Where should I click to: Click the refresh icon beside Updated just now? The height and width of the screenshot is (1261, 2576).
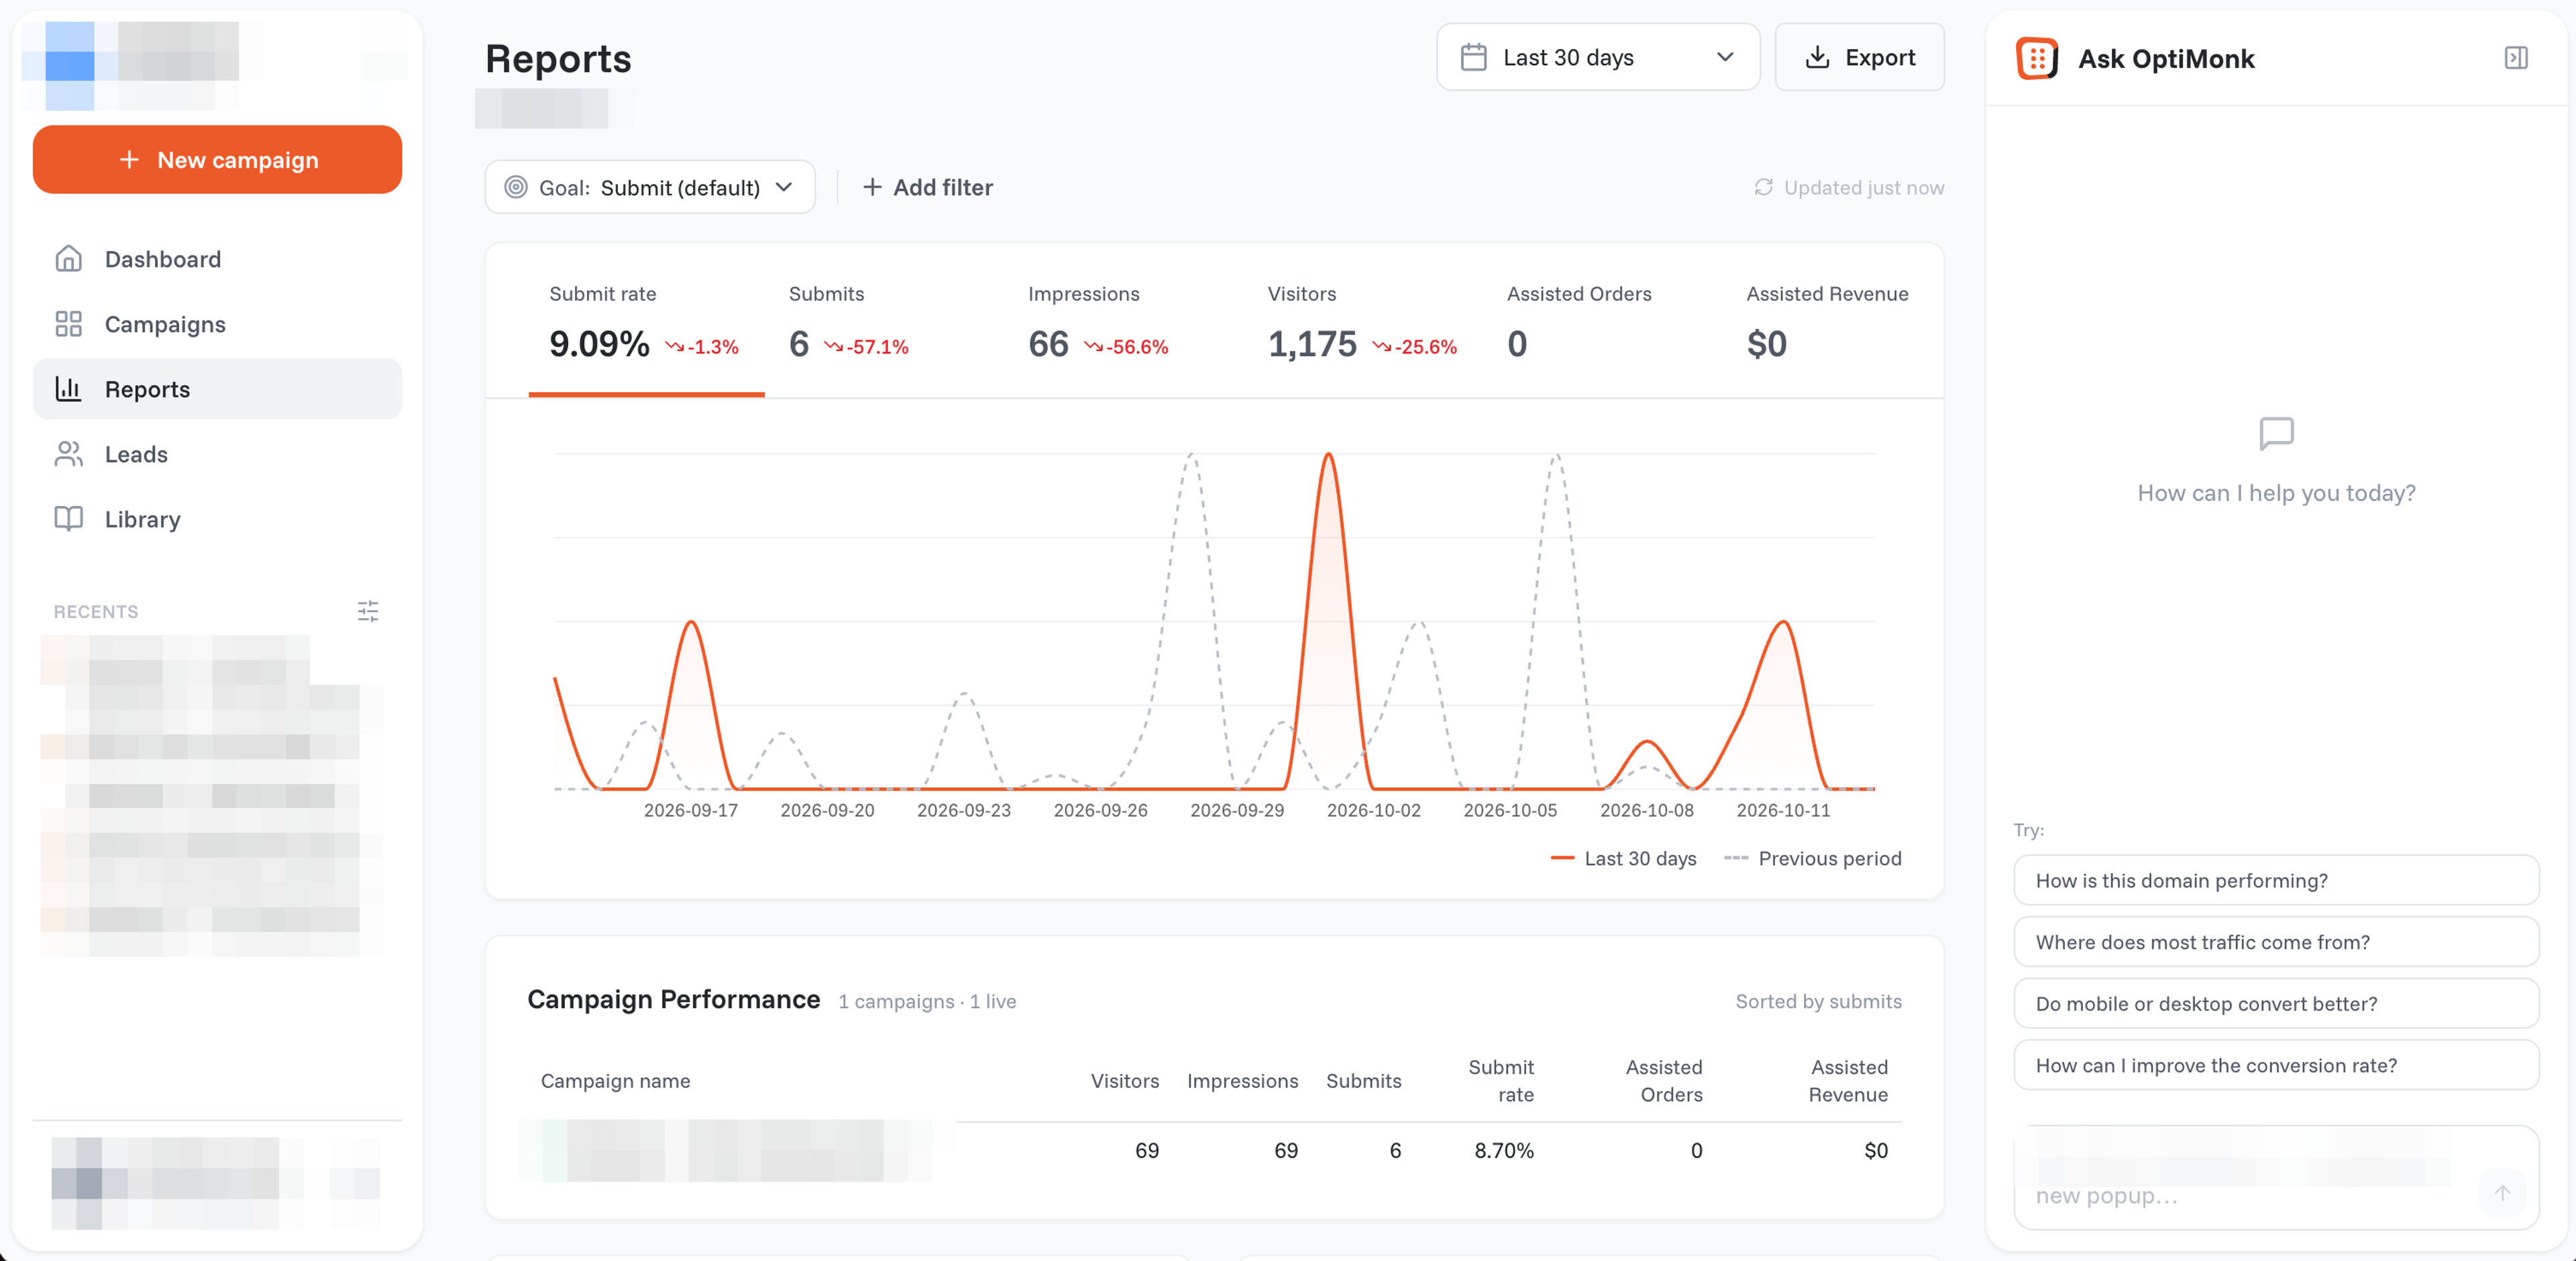pos(1763,187)
